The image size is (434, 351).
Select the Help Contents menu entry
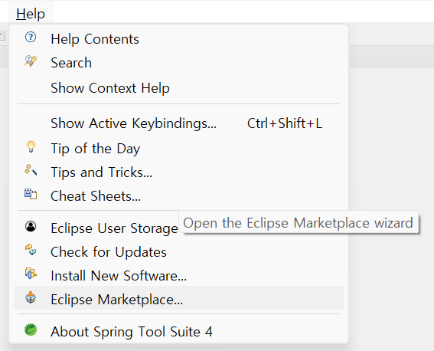click(179, 39)
